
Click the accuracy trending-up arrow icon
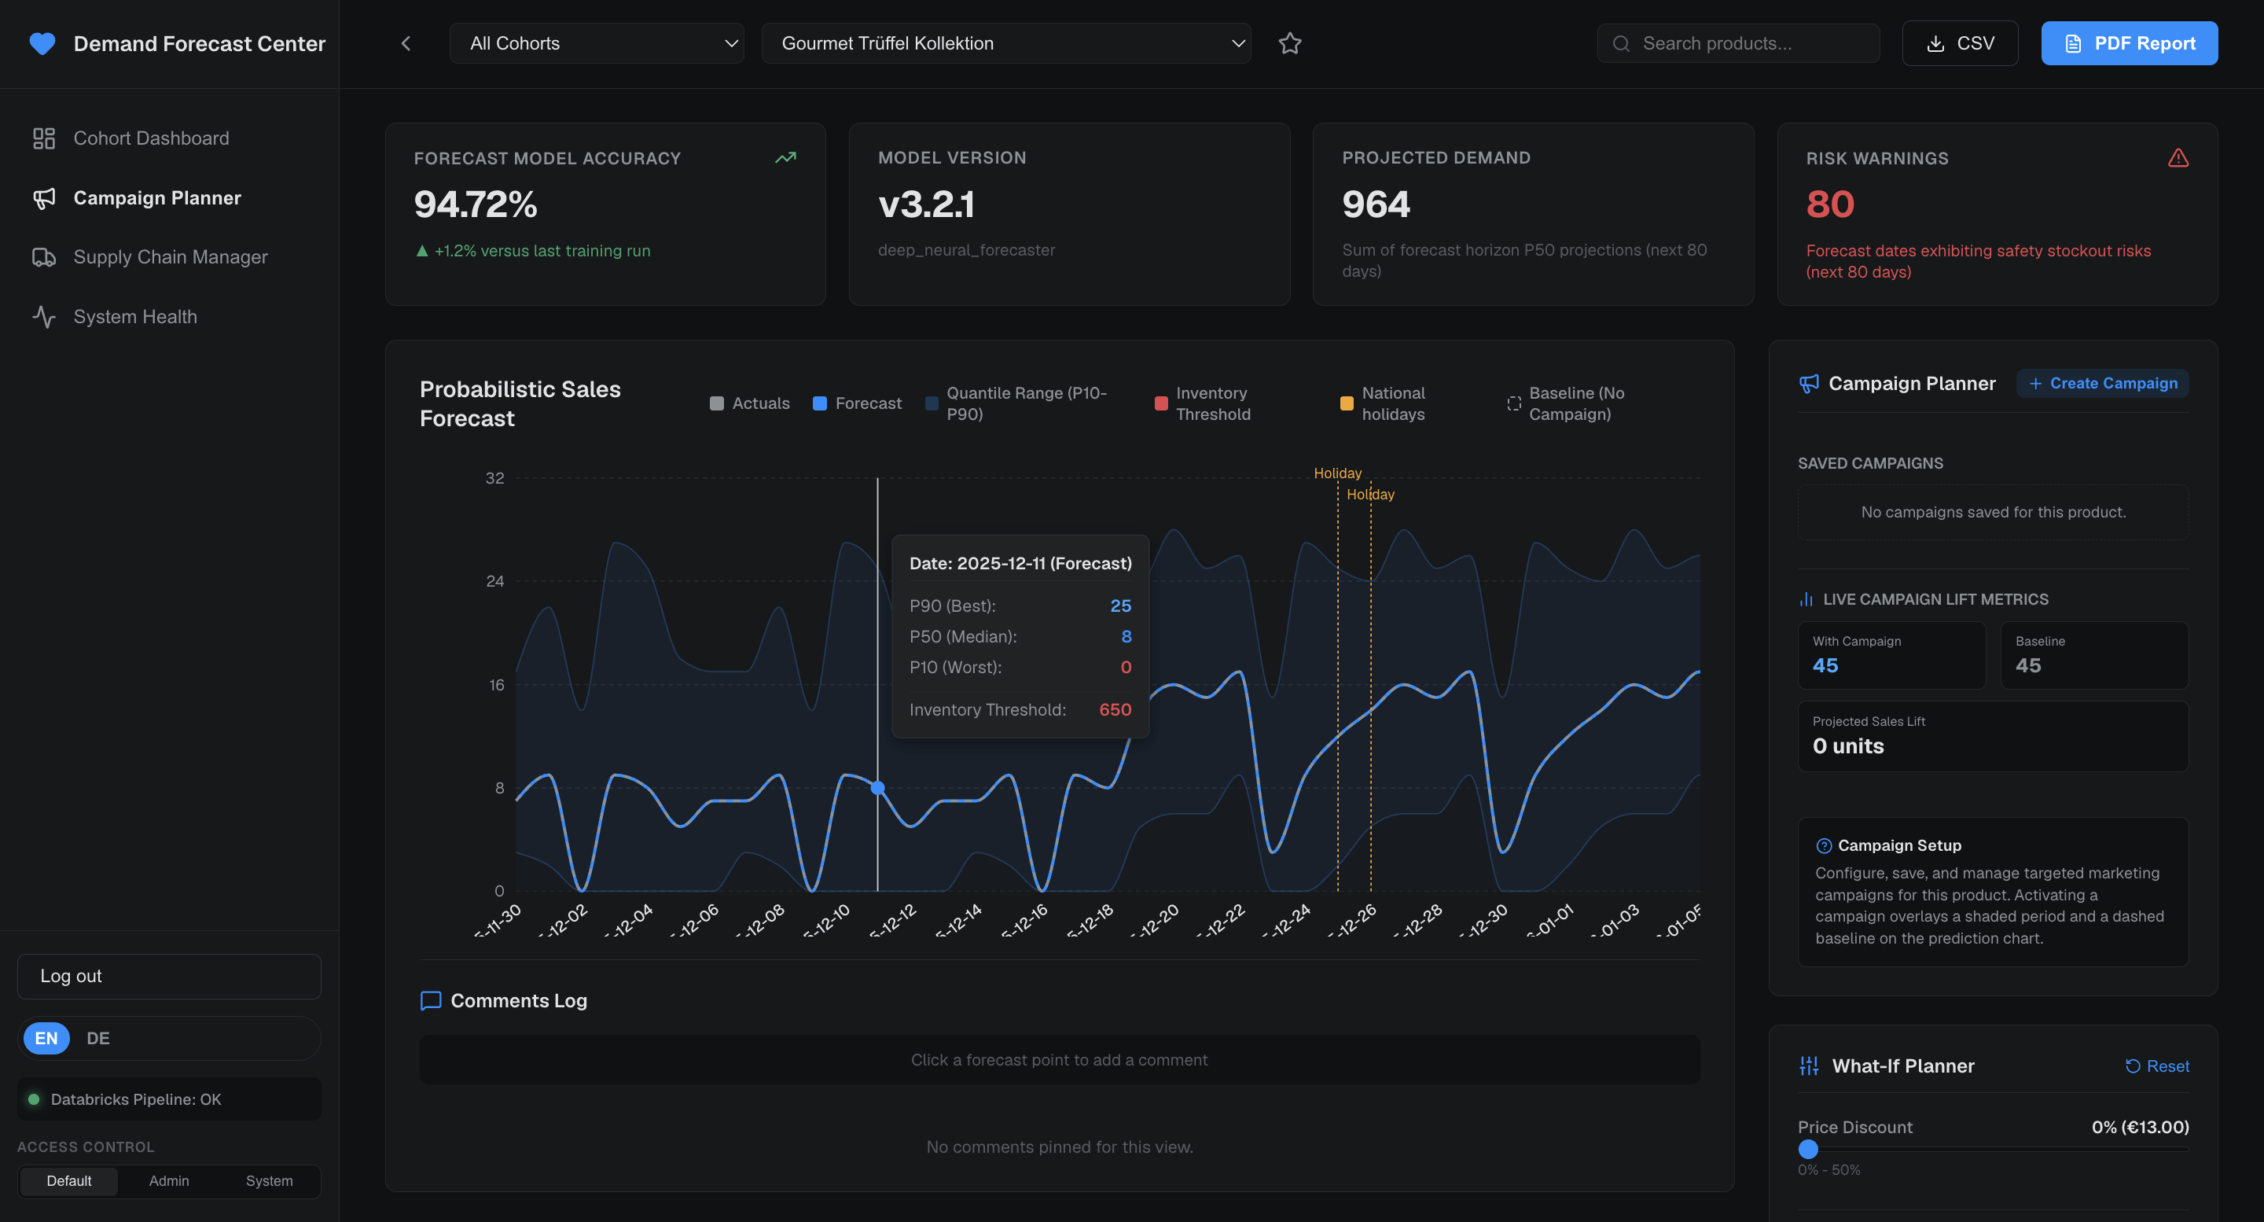tap(786, 158)
